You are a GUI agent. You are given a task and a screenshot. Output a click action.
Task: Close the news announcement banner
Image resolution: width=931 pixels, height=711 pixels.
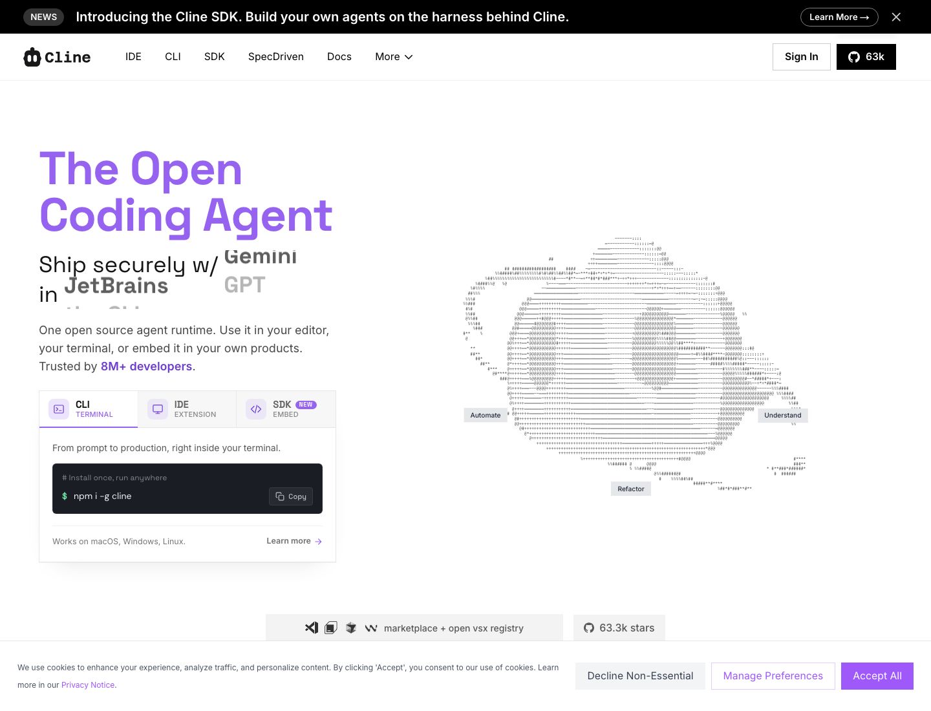896,17
